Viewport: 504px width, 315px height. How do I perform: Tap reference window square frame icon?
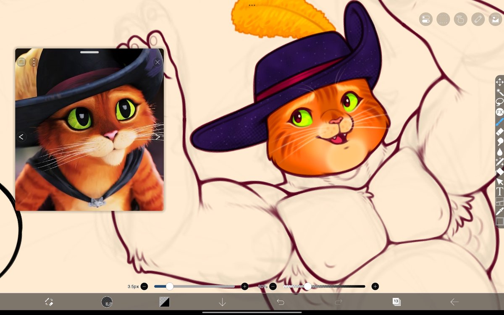pyautogui.click(x=21, y=62)
